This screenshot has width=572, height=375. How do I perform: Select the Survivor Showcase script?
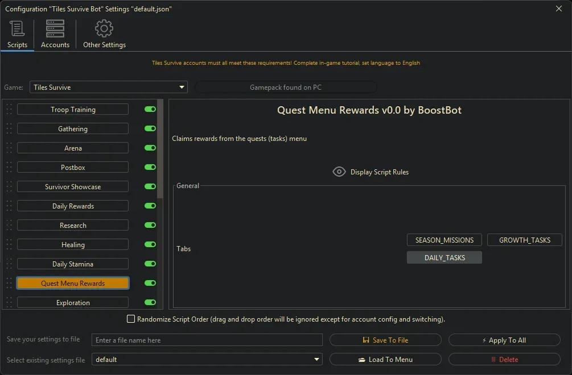pos(73,187)
